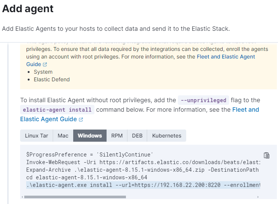Viewport: 278px width, 204px height.
Task: Click the cd elastic-agent-8.15.1 line
Action: 86,177
